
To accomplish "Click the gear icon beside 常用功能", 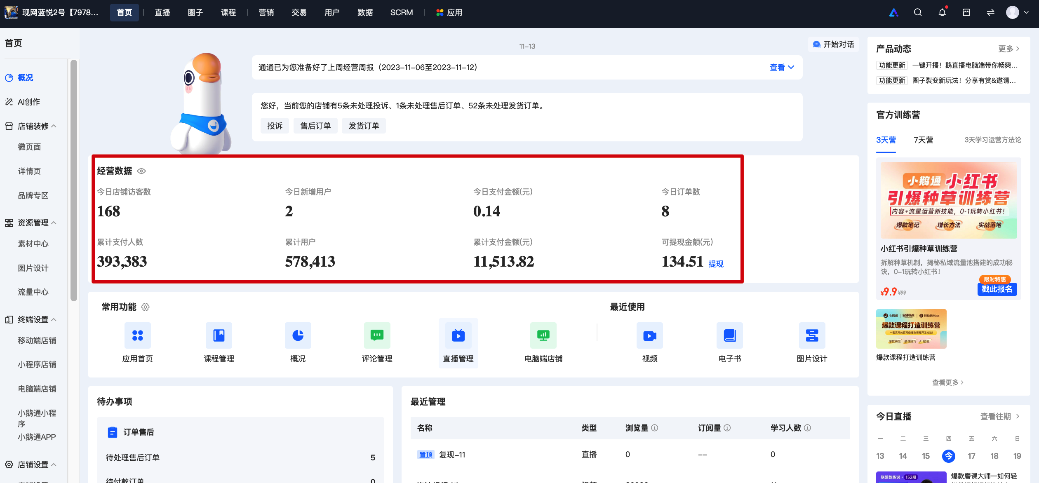I will (145, 307).
